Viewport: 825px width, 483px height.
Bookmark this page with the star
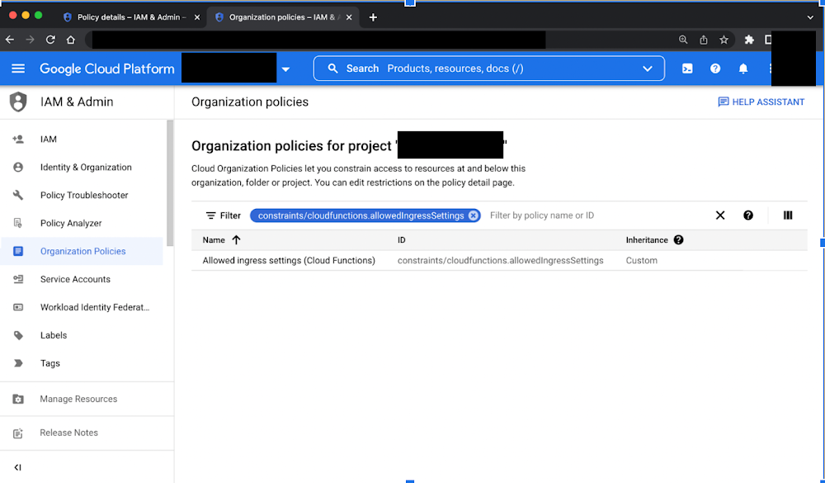tap(724, 40)
